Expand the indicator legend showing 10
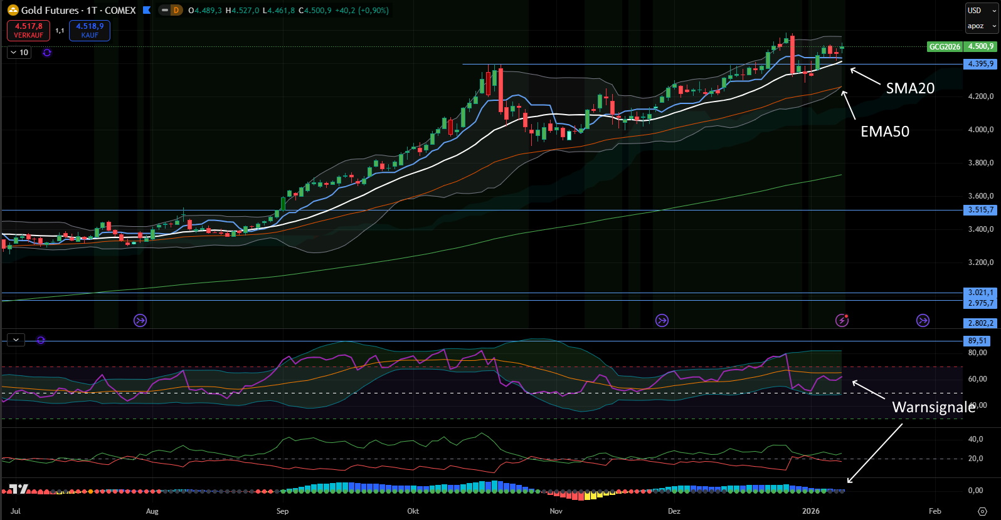The height and width of the screenshot is (520, 1001). point(19,53)
